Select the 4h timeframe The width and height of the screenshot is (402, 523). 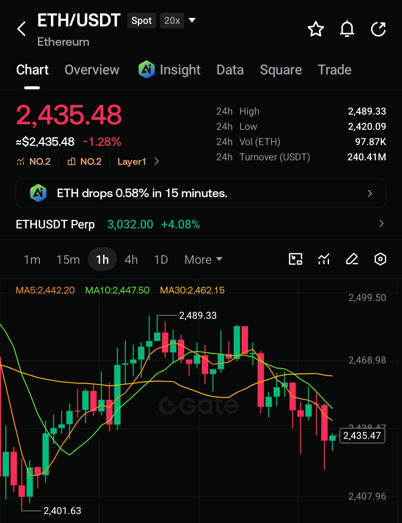pyautogui.click(x=131, y=259)
